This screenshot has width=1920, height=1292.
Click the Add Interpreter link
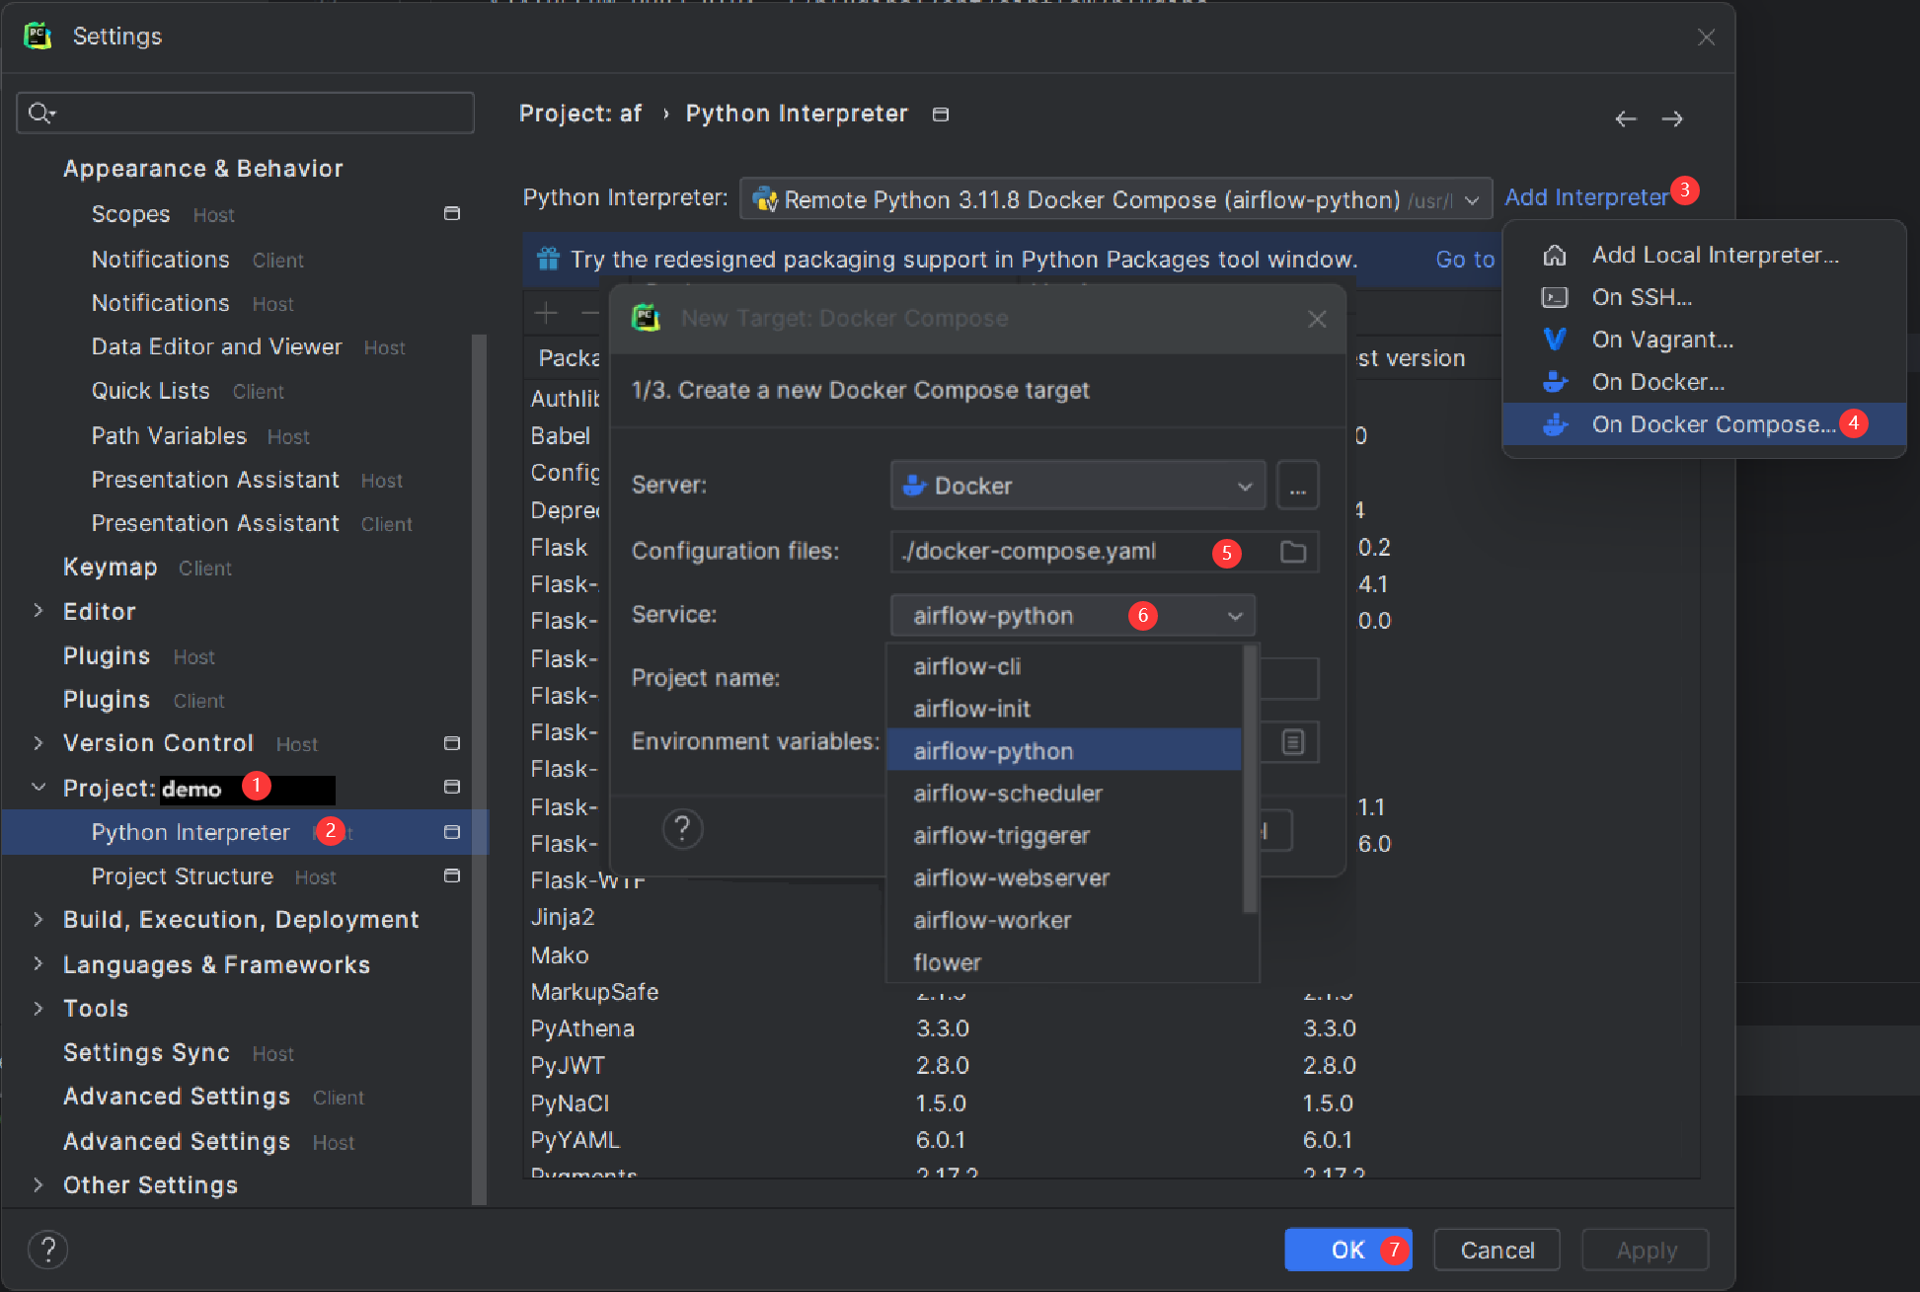click(x=1583, y=196)
